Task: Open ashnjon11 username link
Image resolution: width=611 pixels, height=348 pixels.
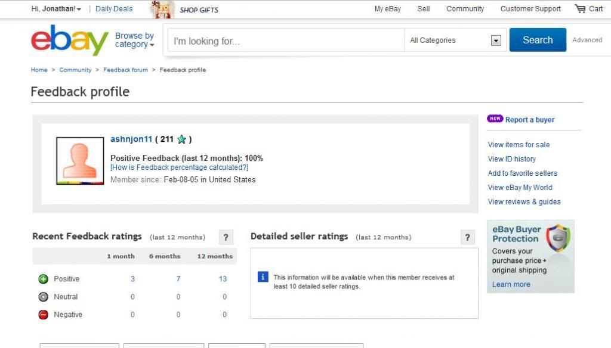Action: [131, 139]
